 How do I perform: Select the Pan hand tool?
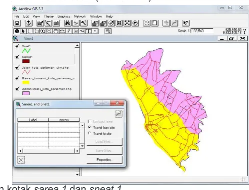56,31
